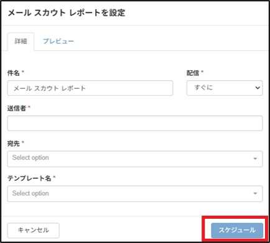Screen dimensions: 270x243
Task: Open the 宛先 Select option dropdown
Action: coord(135,159)
